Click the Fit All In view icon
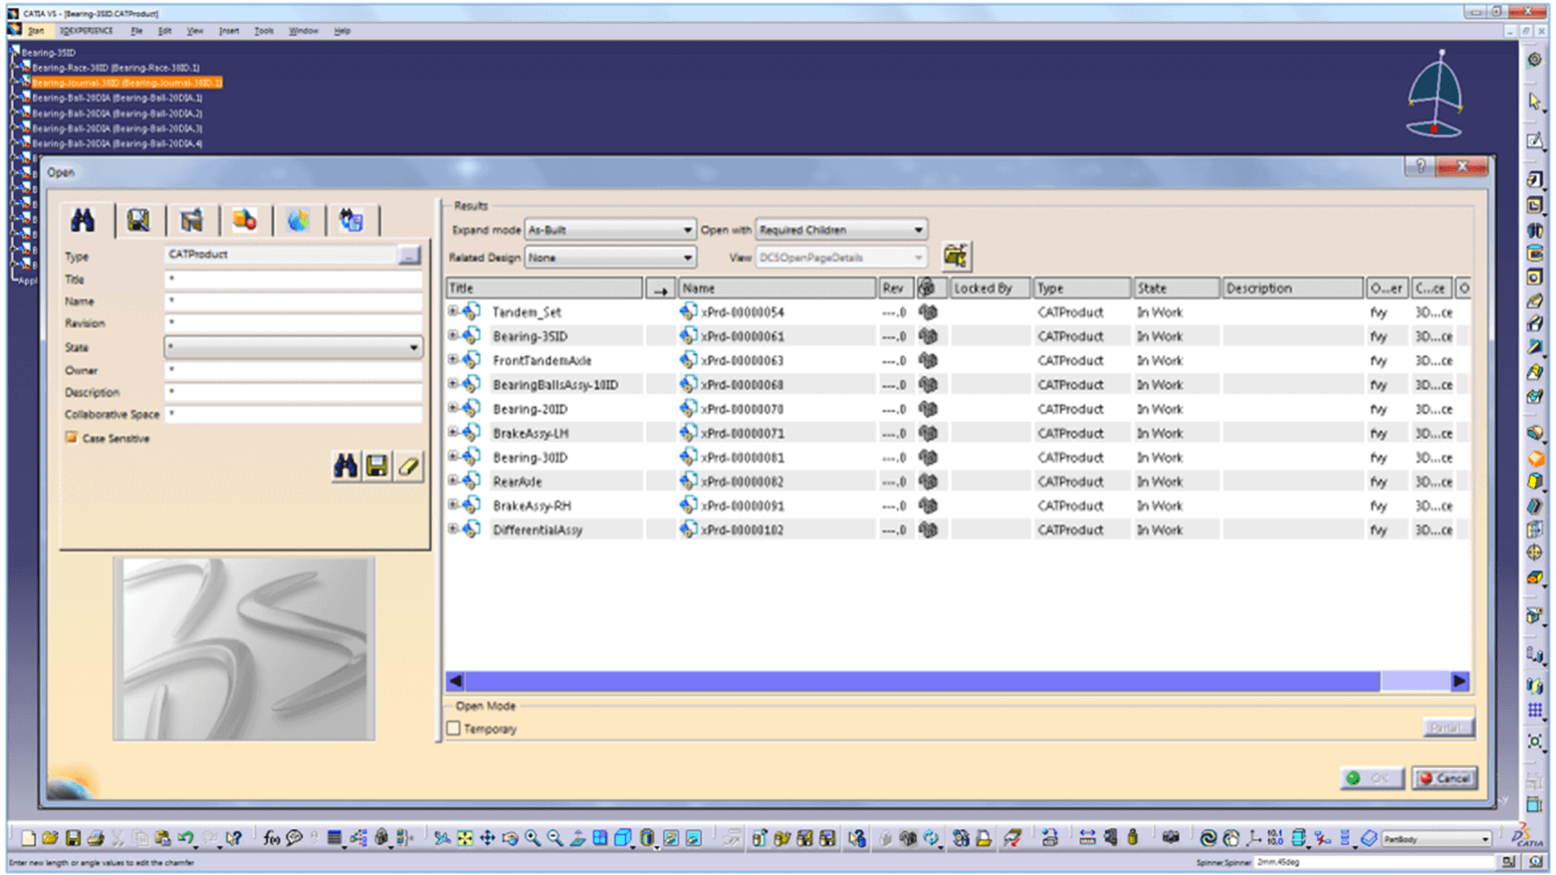The image size is (1556, 875). tap(465, 838)
